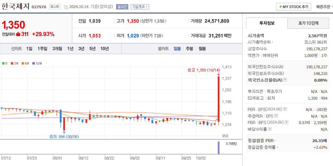Image resolution: width=333 pixels, height=166 pixels.
Task: Select the 10년 line chart period
Action: pyautogui.click(x=104, y=49)
